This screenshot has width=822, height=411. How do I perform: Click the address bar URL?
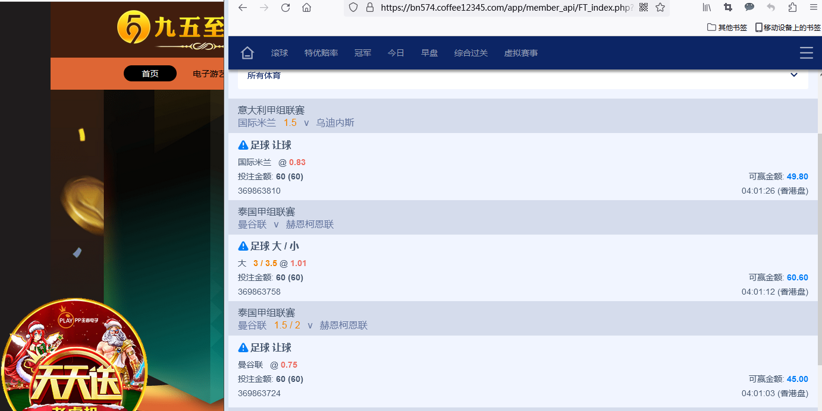[507, 8]
